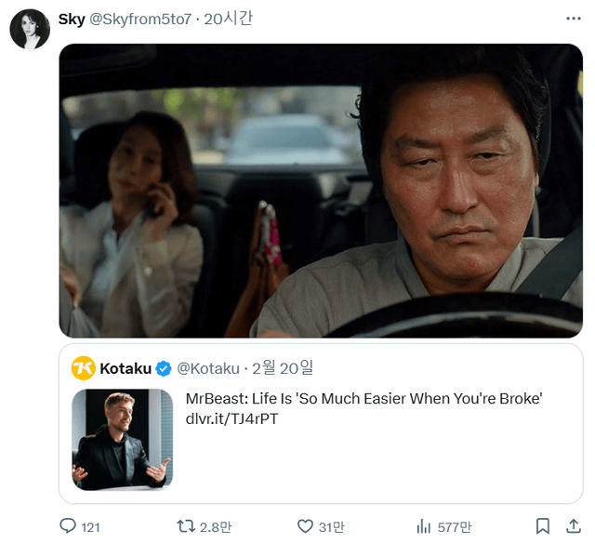Click the Kotaku logo avatar
The image size is (595, 544).
point(84,368)
